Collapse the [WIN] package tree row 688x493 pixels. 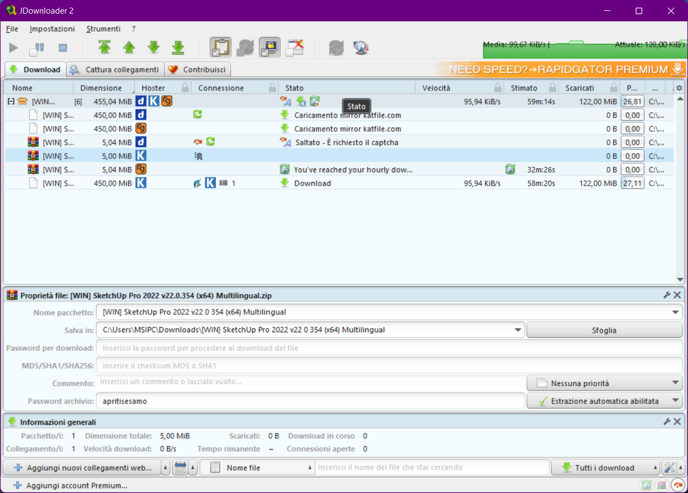pyautogui.click(x=10, y=101)
